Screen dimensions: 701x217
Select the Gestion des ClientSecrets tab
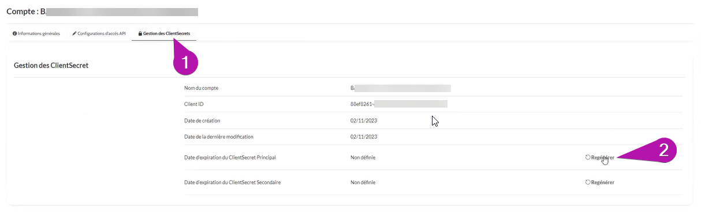(x=164, y=33)
